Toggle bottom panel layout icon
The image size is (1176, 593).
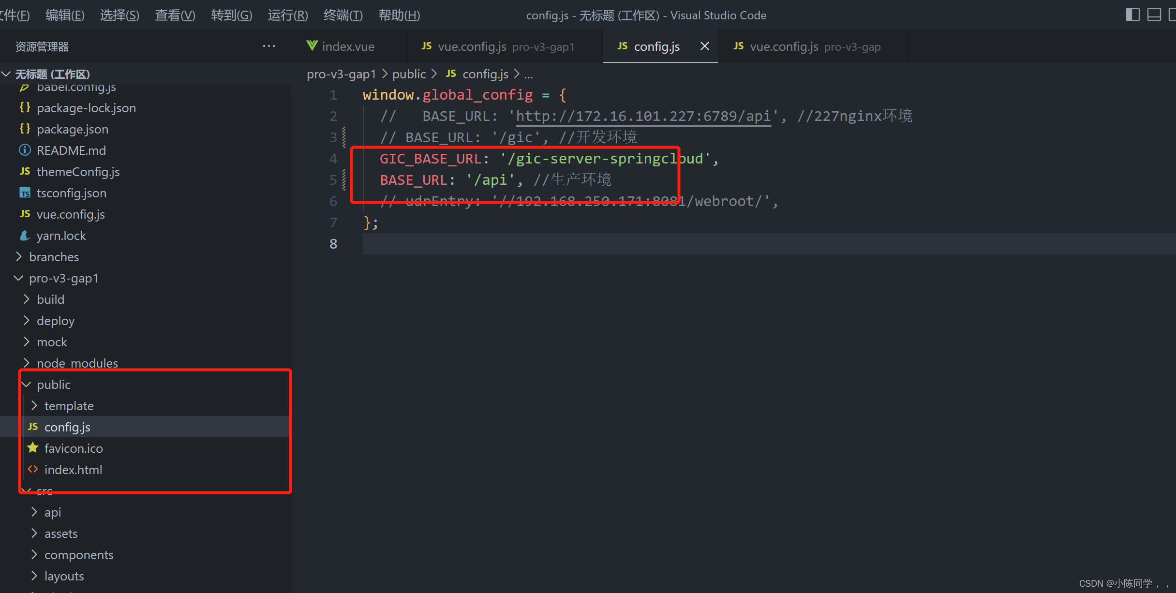point(1154,15)
